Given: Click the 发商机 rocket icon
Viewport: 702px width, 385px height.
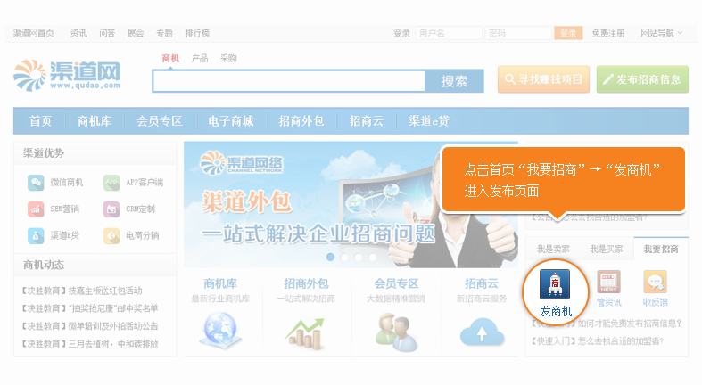Looking at the screenshot, I should point(555,284).
